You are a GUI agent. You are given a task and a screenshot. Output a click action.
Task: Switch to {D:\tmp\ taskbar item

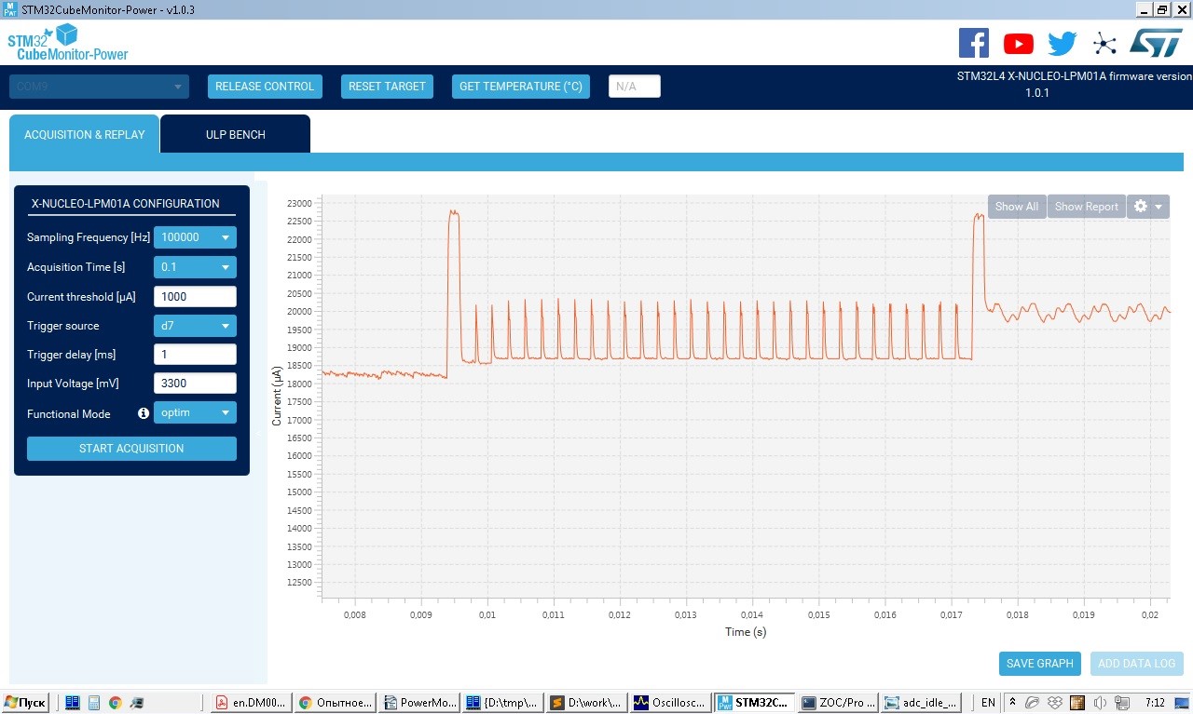[502, 703]
